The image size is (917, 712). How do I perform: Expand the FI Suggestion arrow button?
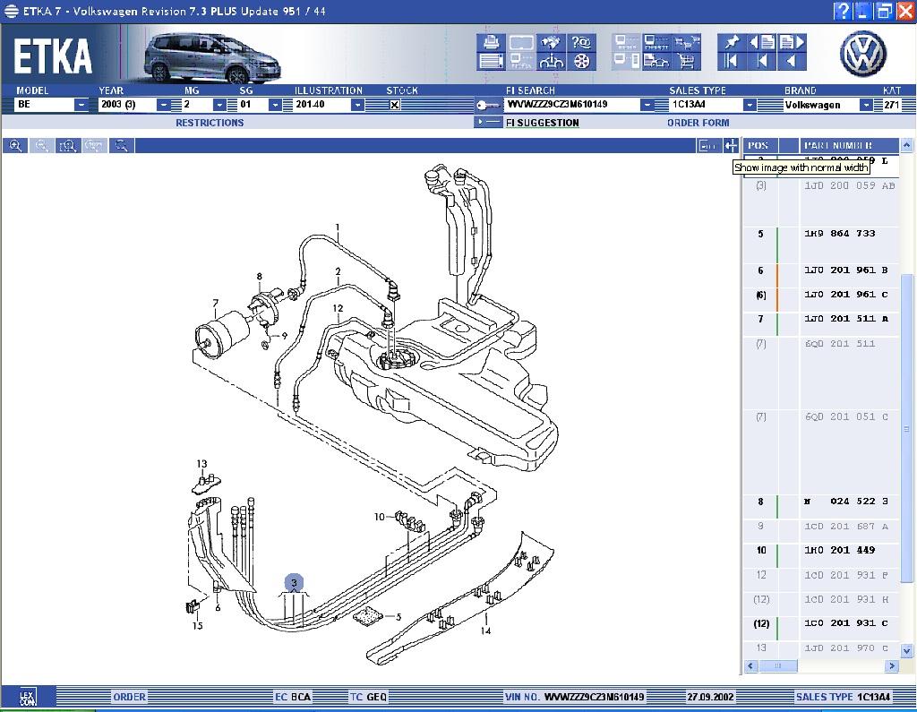point(487,123)
